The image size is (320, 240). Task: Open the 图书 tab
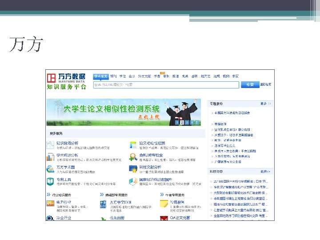point(194,76)
